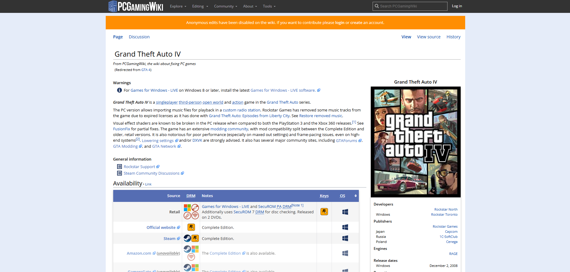Open the GTAForums external link
Viewport: 570px width, 272px height.
[x=349, y=140]
